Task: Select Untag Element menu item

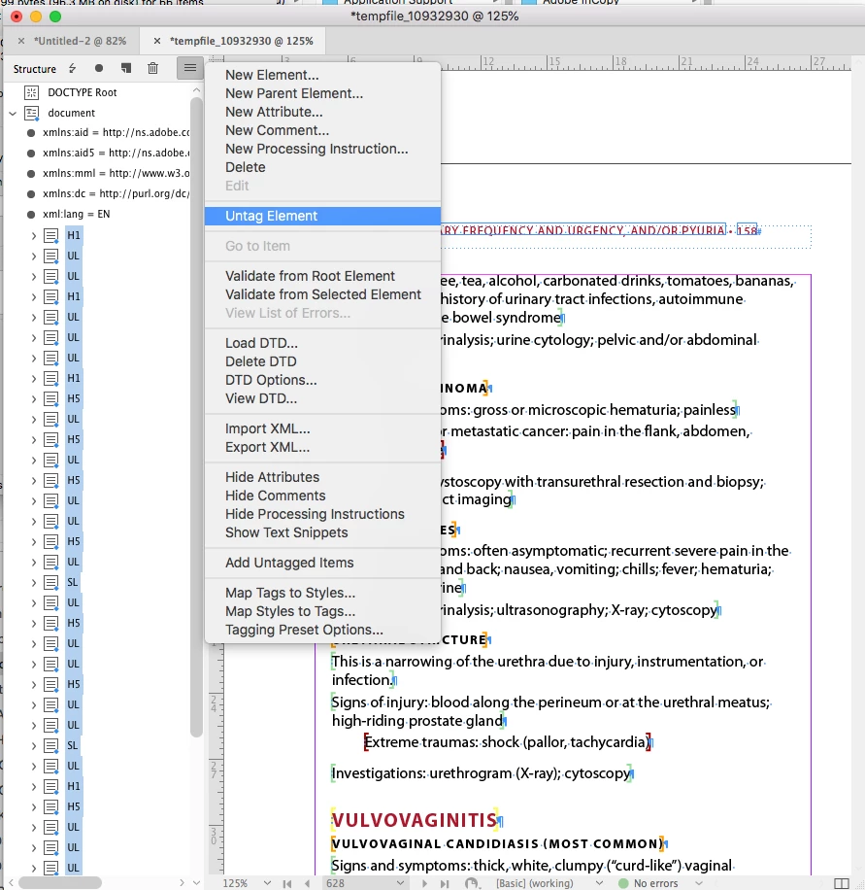Action: [322, 216]
